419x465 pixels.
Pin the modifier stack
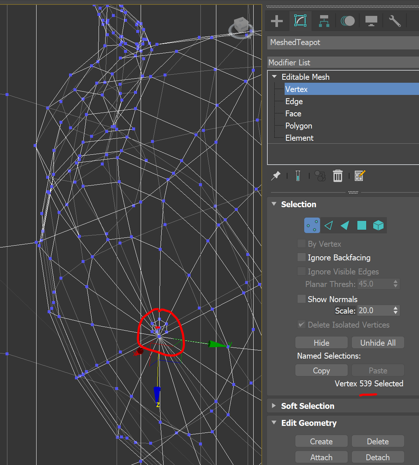(x=275, y=176)
